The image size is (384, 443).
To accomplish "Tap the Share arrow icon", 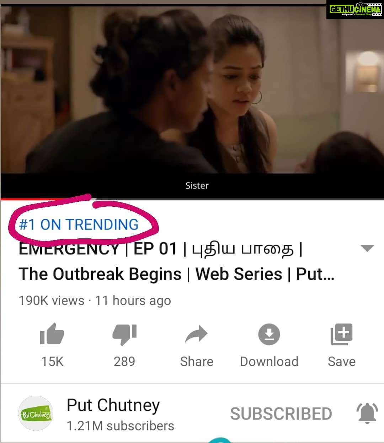I will 196,334.
